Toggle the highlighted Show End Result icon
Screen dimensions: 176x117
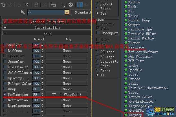pyautogui.click(x=80, y=5)
